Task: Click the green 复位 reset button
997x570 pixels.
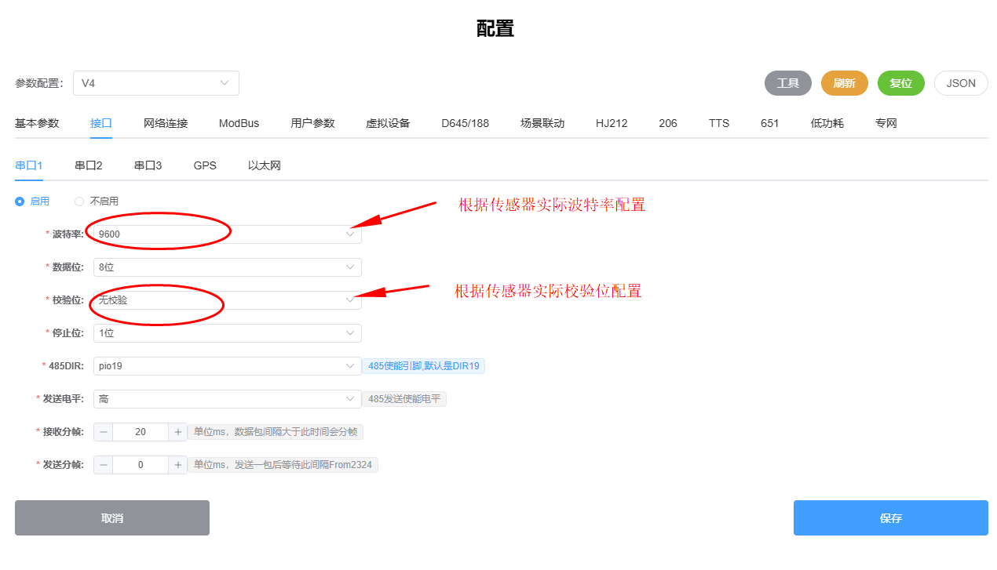Action: click(x=900, y=83)
